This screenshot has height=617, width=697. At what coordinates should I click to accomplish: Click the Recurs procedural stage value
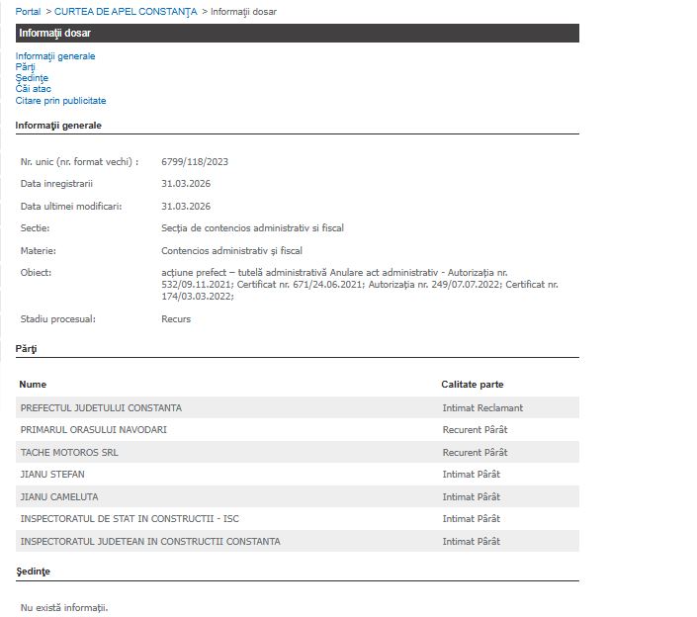(x=176, y=319)
